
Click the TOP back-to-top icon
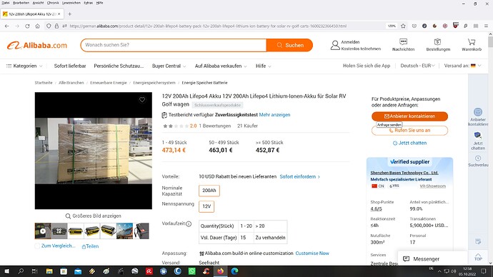478,257
